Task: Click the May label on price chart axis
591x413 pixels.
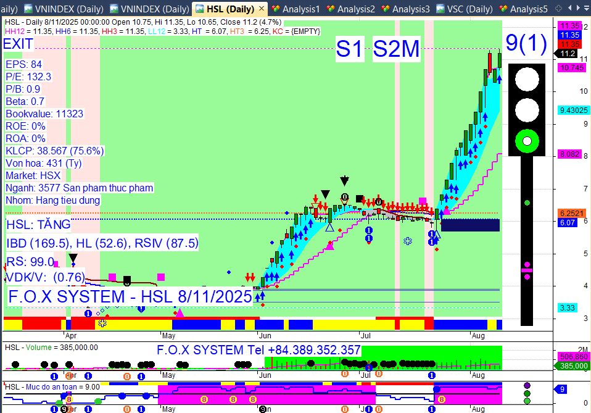Action: click(x=168, y=336)
